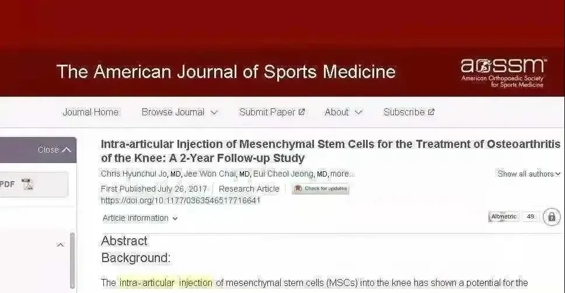Collapse sidebar section with up chevron
This screenshot has width=565, height=293.
click(61, 245)
